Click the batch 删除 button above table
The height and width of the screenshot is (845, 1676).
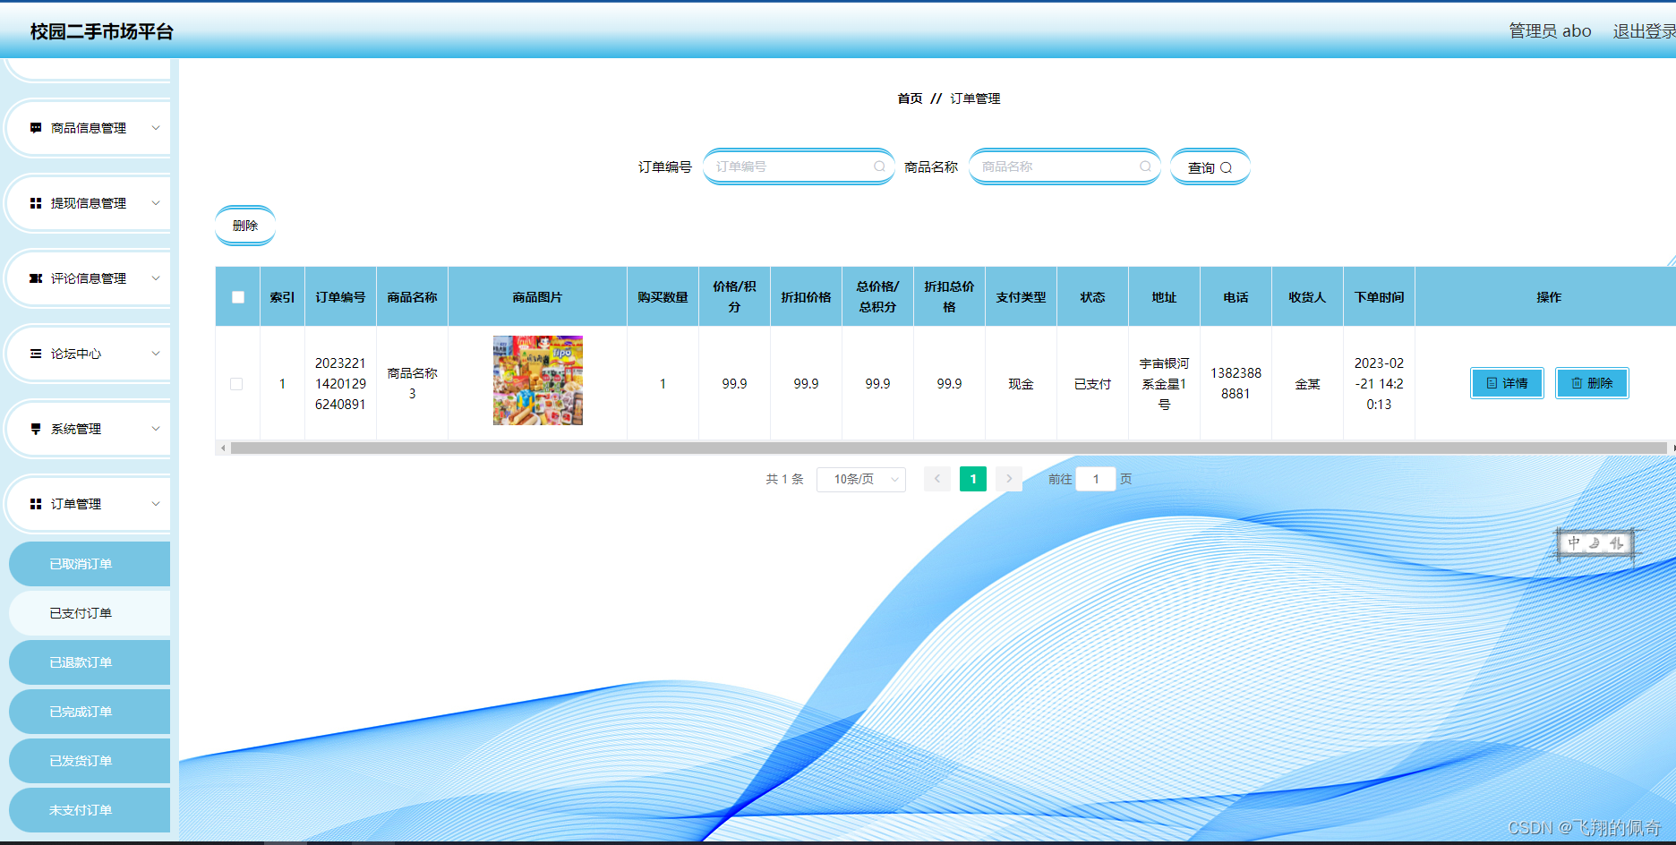(245, 226)
